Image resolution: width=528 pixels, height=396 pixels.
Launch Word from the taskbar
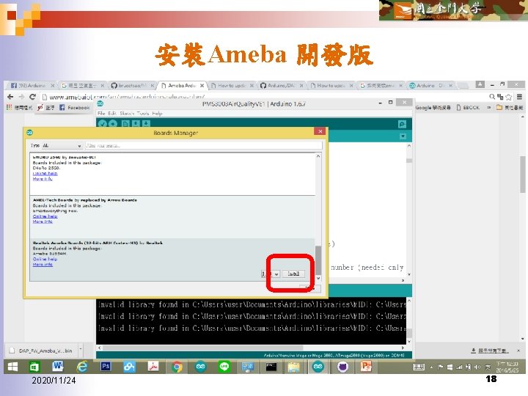tap(58, 367)
